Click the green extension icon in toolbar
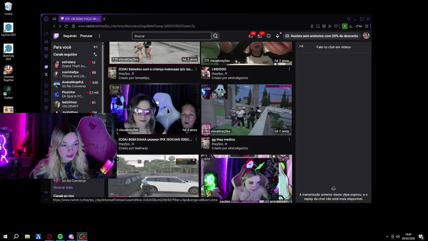The image size is (428, 241). [x=344, y=26]
